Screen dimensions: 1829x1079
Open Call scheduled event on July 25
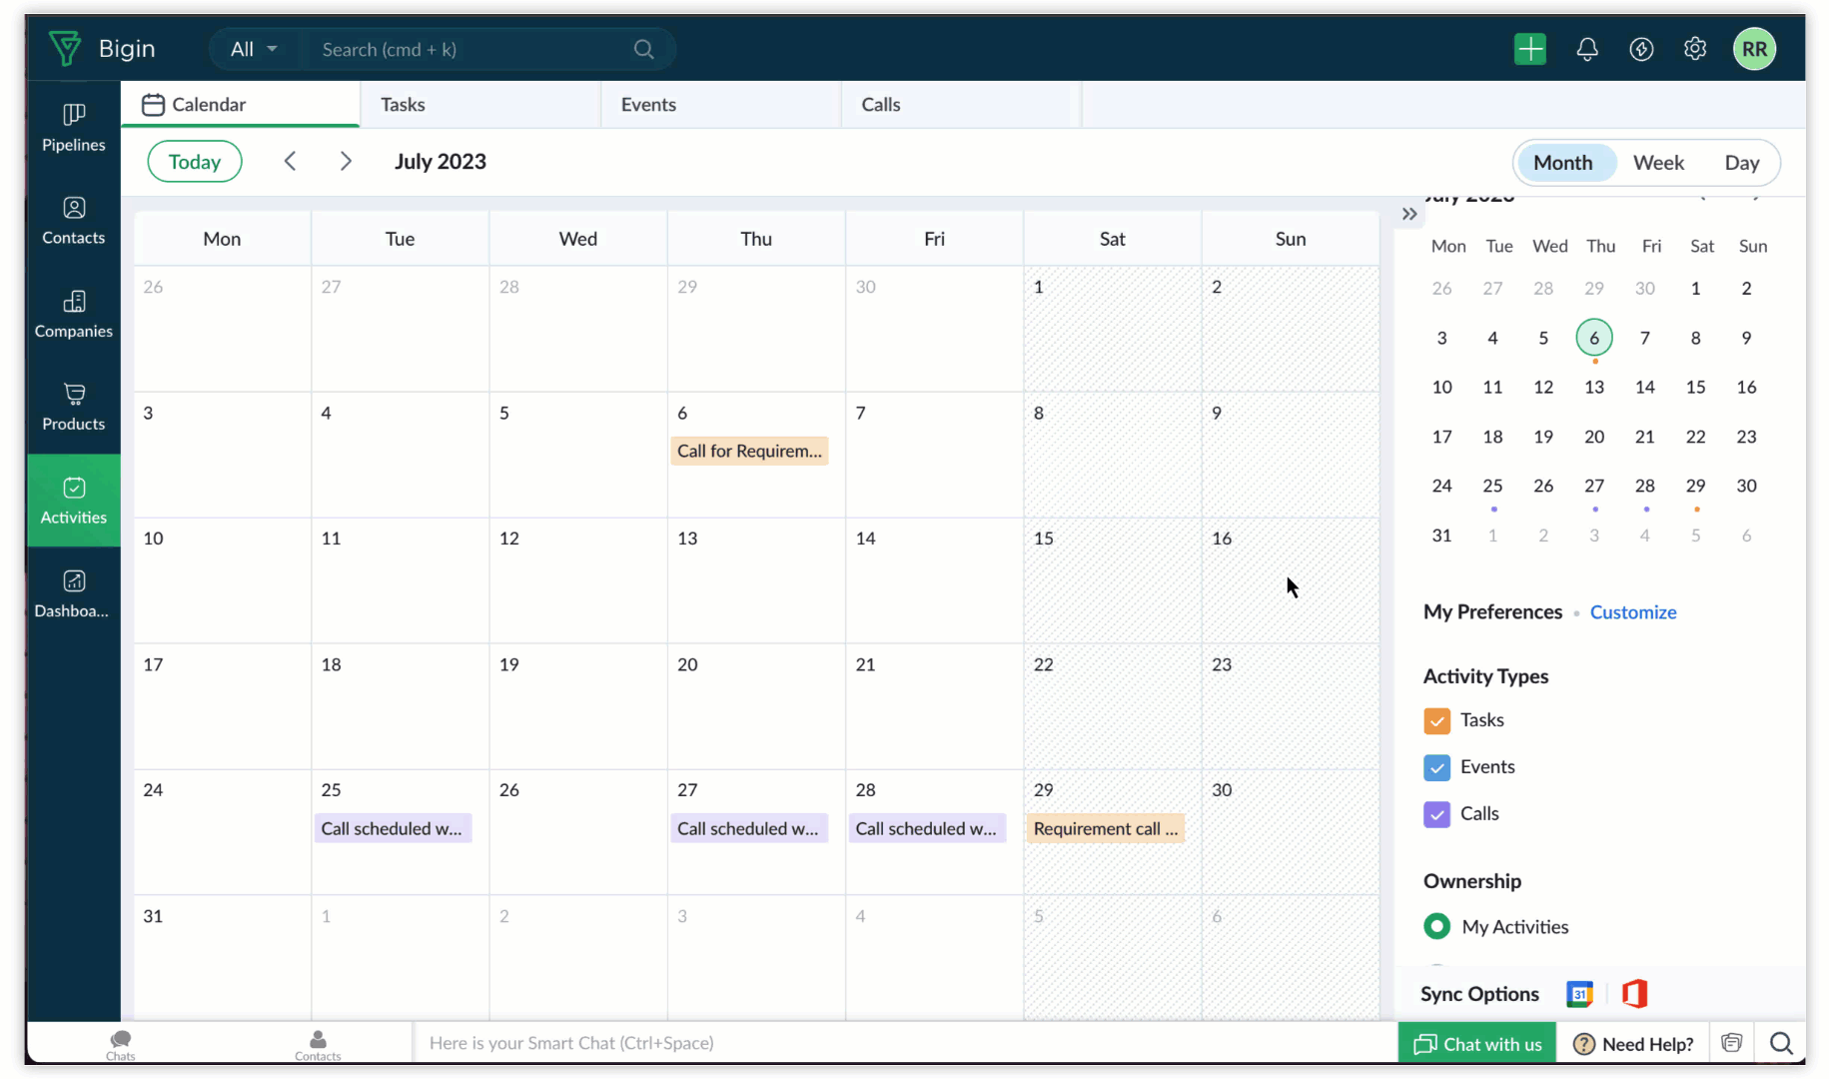pos(393,828)
